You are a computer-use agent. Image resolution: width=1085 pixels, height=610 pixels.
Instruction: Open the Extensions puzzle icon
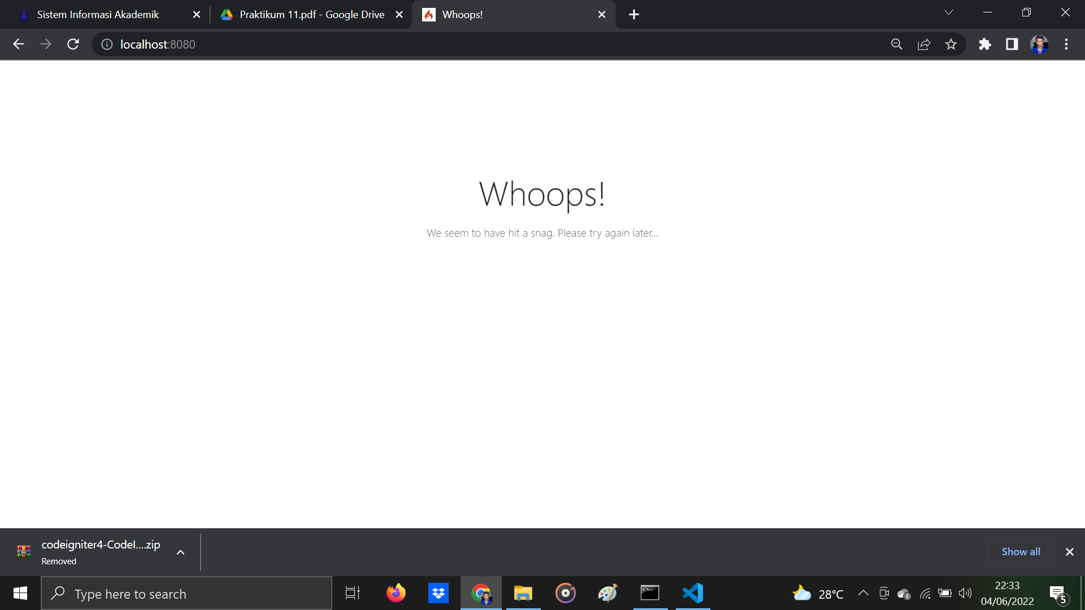coord(985,44)
